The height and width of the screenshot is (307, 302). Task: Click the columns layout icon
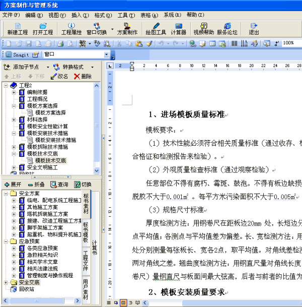(234, 43)
